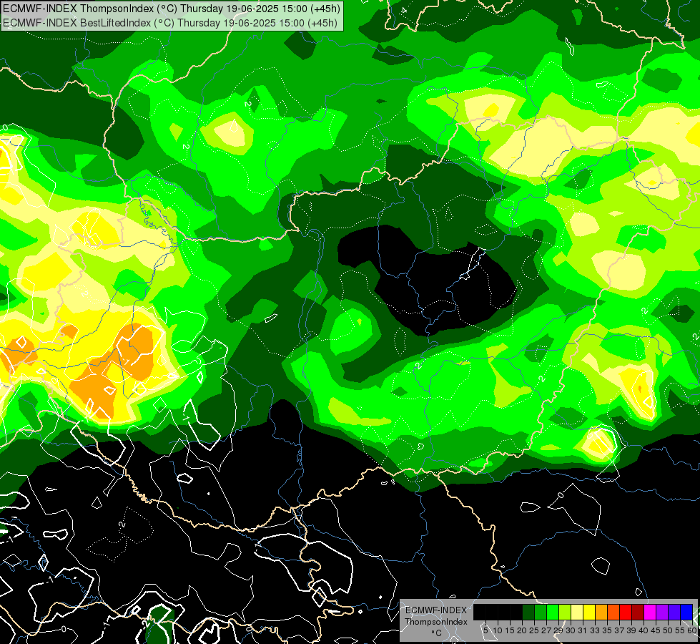Click legend tick value "60"

tap(692, 630)
